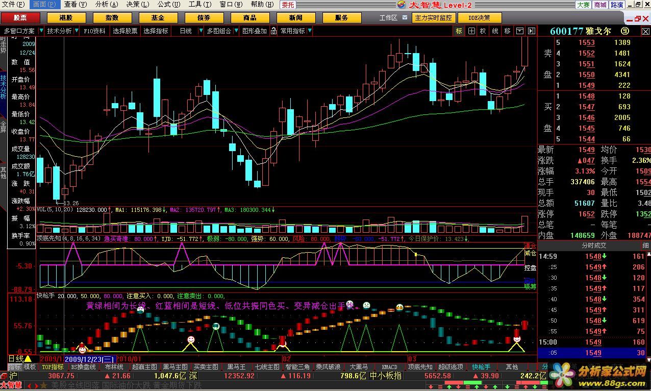This screenshot has height=391, width=651.
Task: Switch to the 基金 funds tab
Action: click(158, 18)
